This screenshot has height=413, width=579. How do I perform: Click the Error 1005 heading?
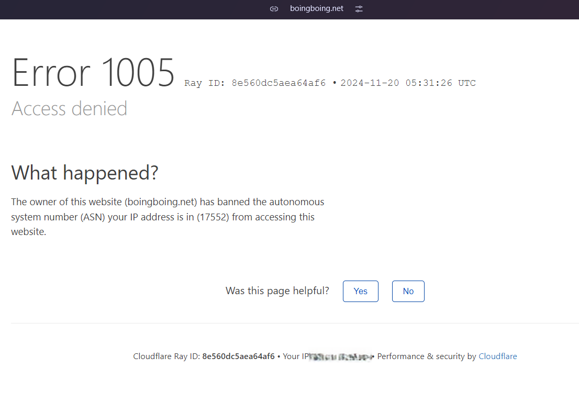(x=93, y=73)
